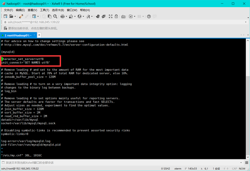Expand the Print dropdown arrow
The image size is (250, 171).
[x=67, y=16]
